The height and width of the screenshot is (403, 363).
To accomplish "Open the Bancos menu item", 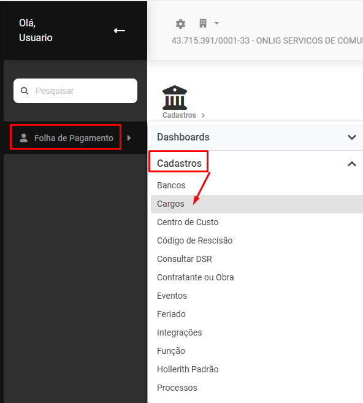I will point(171,185).
